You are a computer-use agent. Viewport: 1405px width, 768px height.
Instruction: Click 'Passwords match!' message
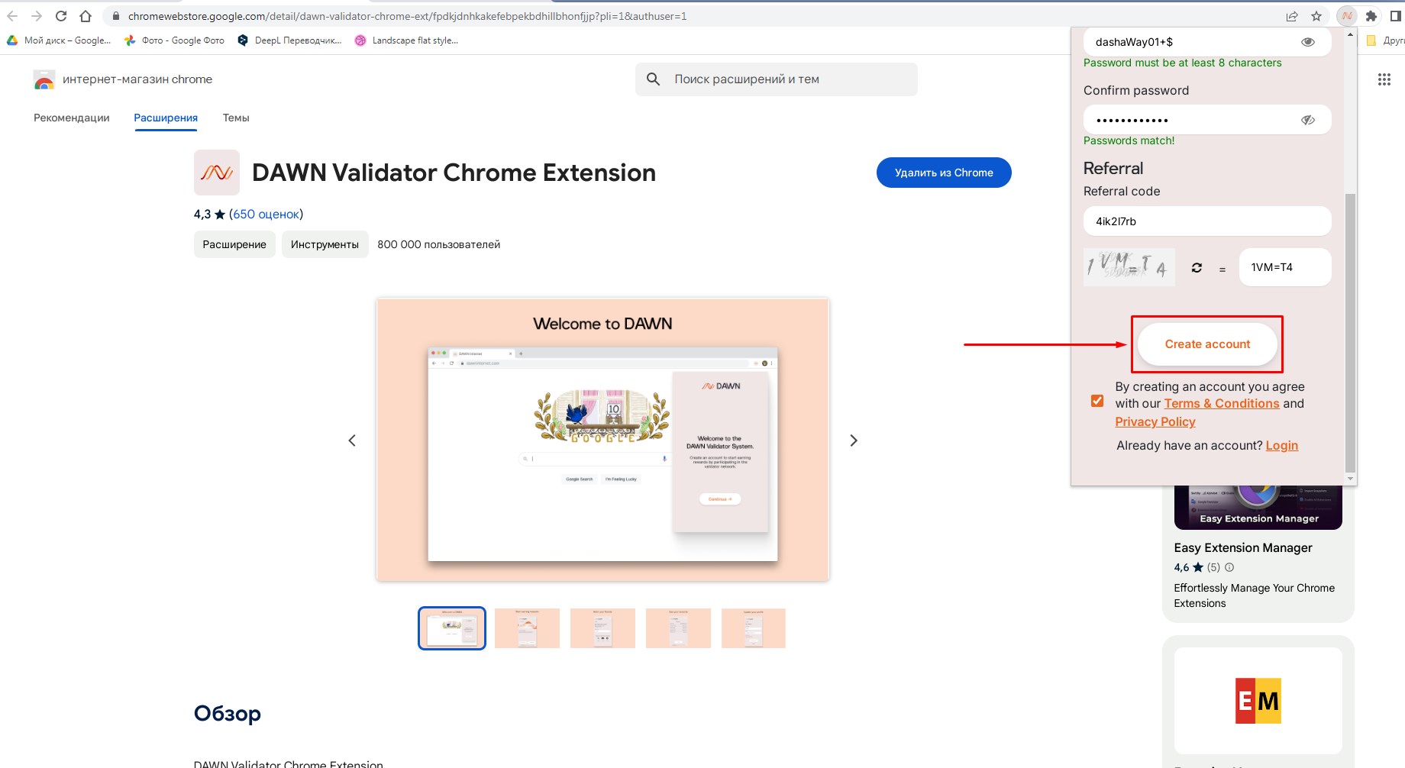1129,140
